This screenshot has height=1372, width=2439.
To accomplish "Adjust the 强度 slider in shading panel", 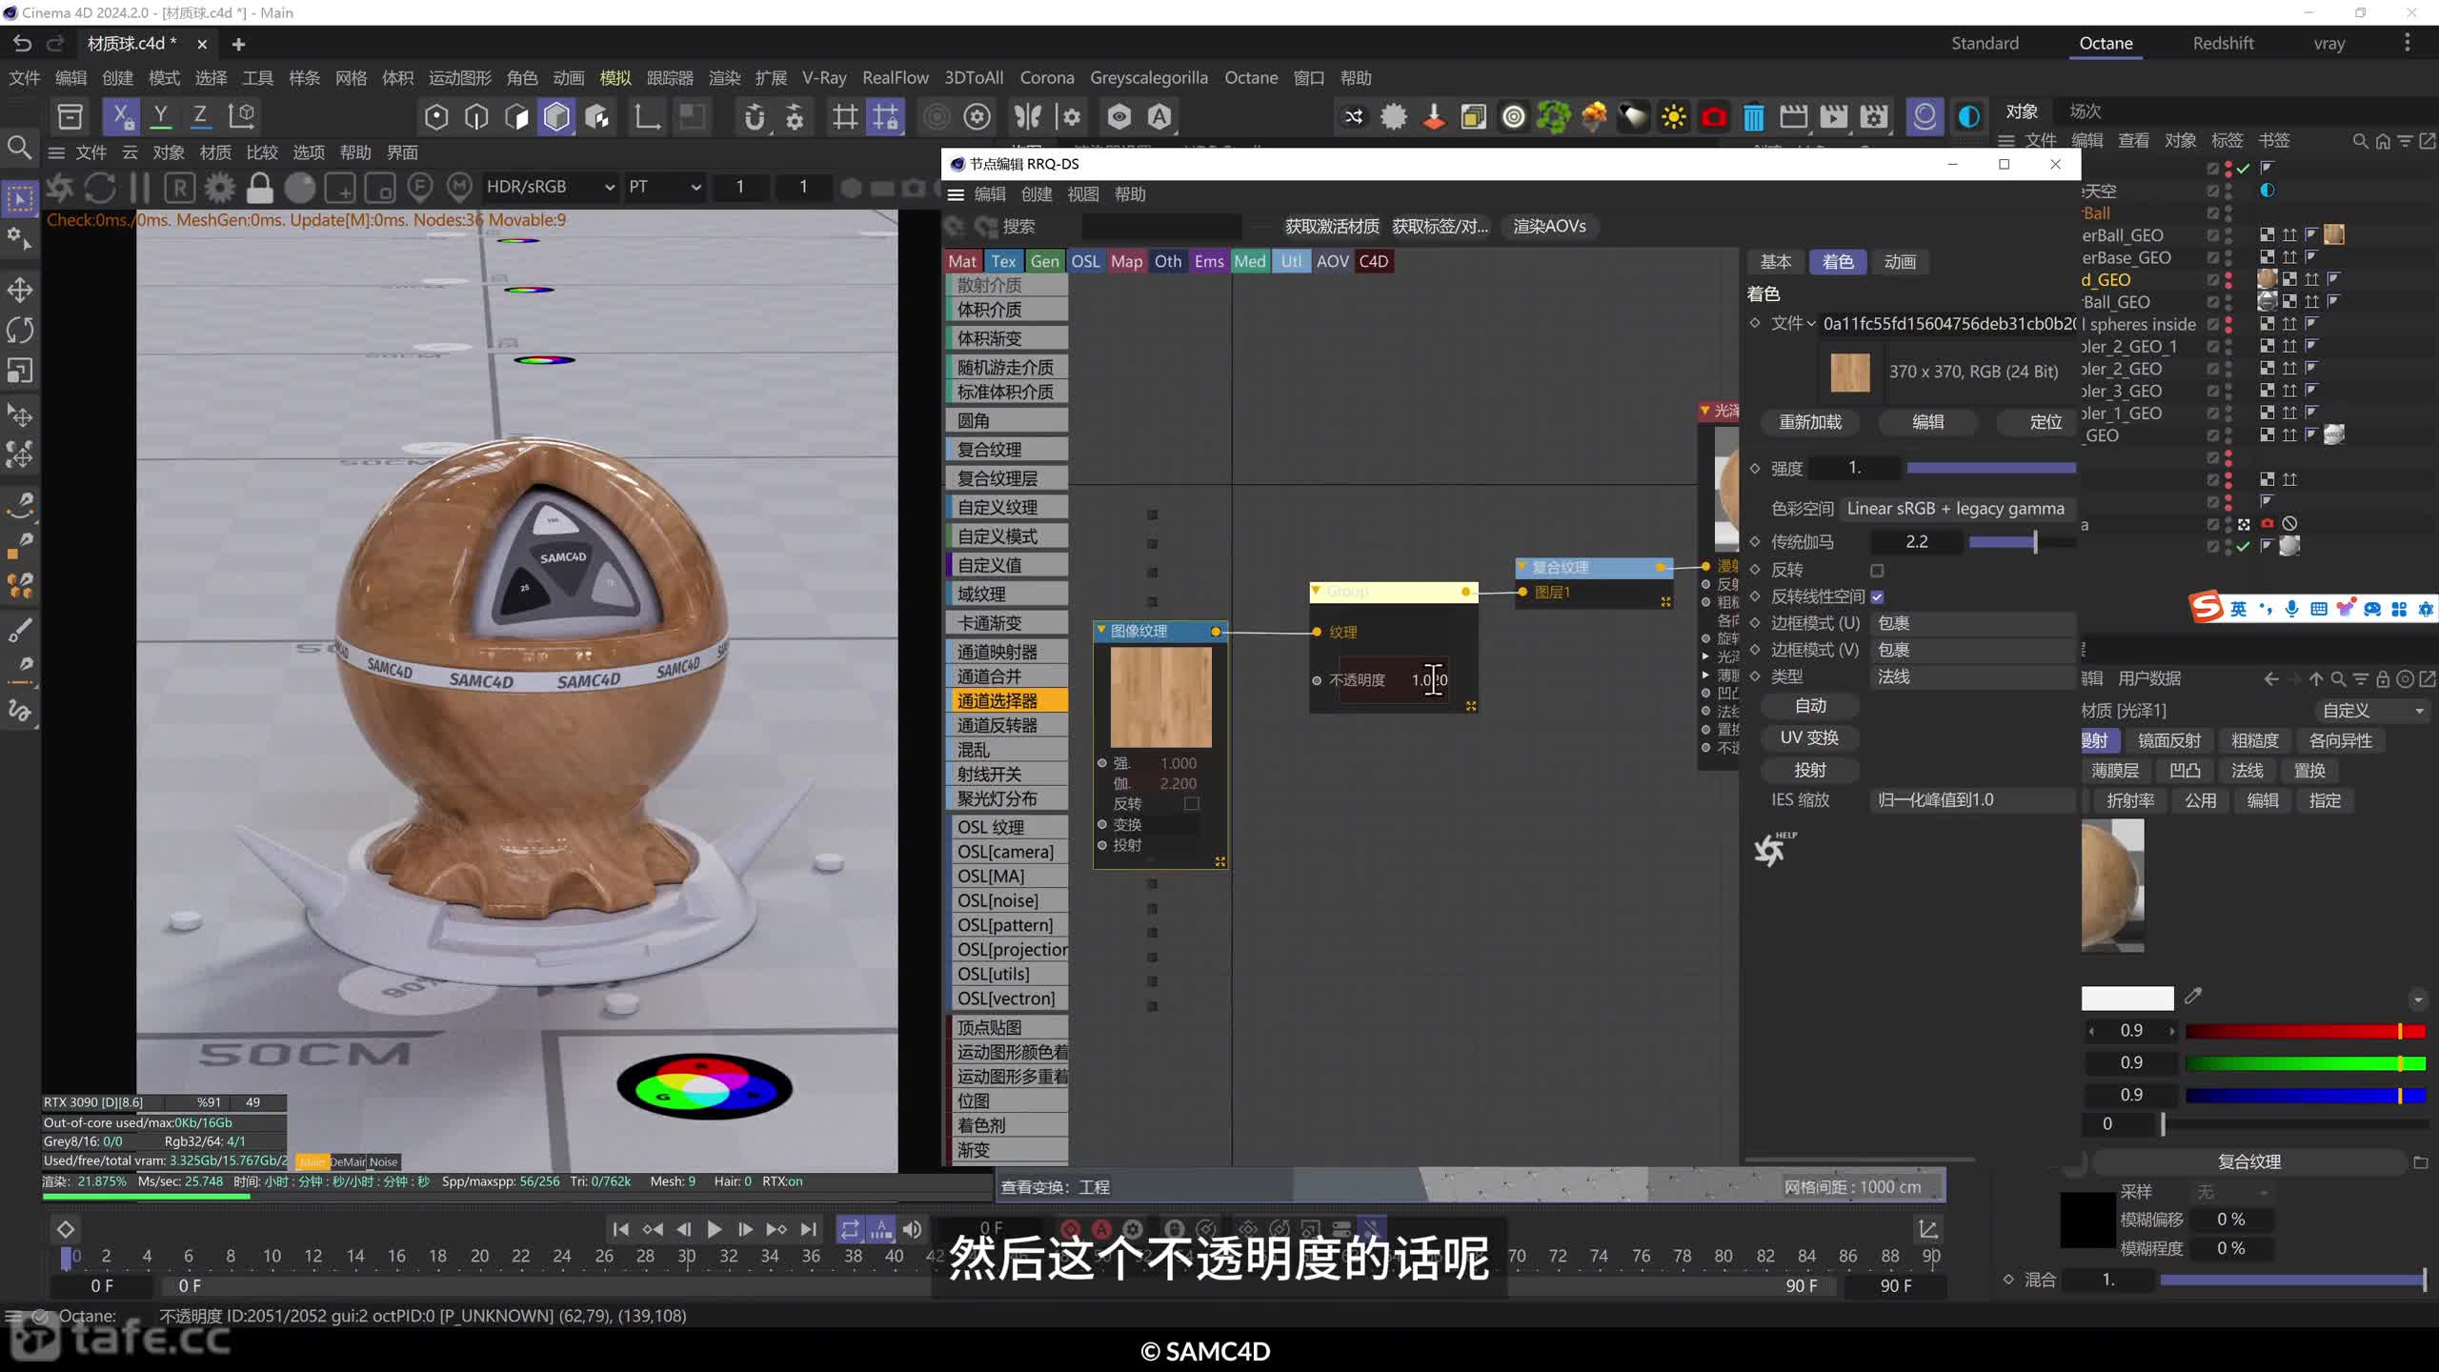I will click(1991, 468).
